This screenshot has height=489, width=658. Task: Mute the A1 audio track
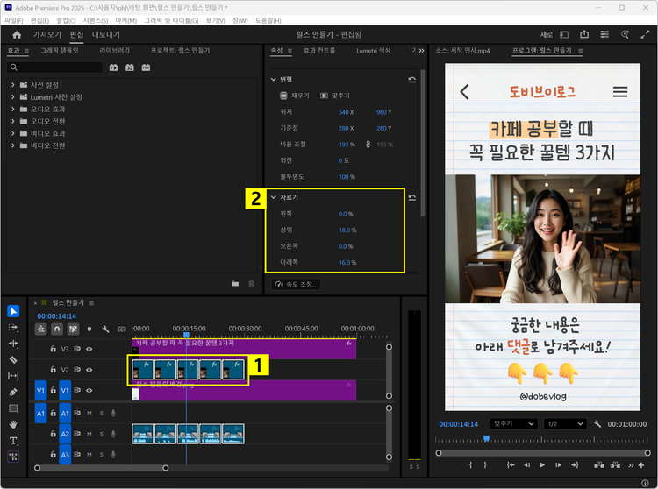[x=89, y=413]
